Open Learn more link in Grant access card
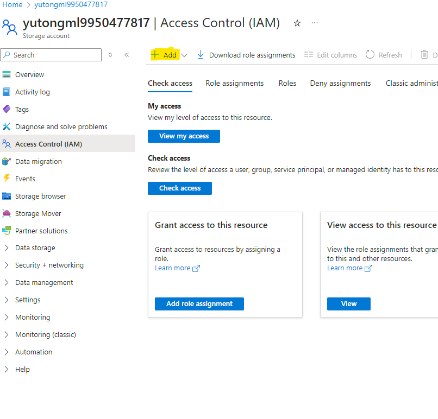This screenshot has height=419, width=438. point(173,268)
